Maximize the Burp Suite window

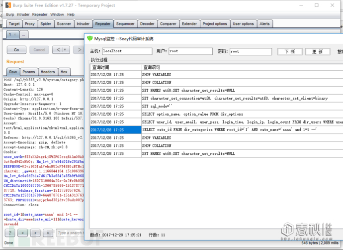click(x=317, y=5)
